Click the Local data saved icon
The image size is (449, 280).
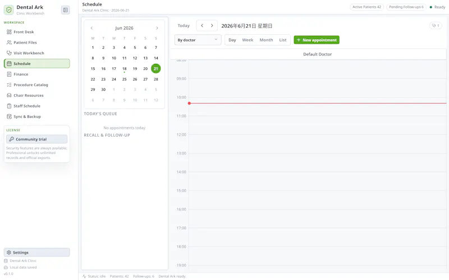(x=6, y=268)
